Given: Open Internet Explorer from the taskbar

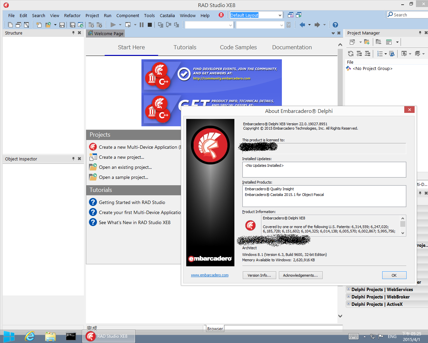Looking at the screenshot, I should [30, 336].
